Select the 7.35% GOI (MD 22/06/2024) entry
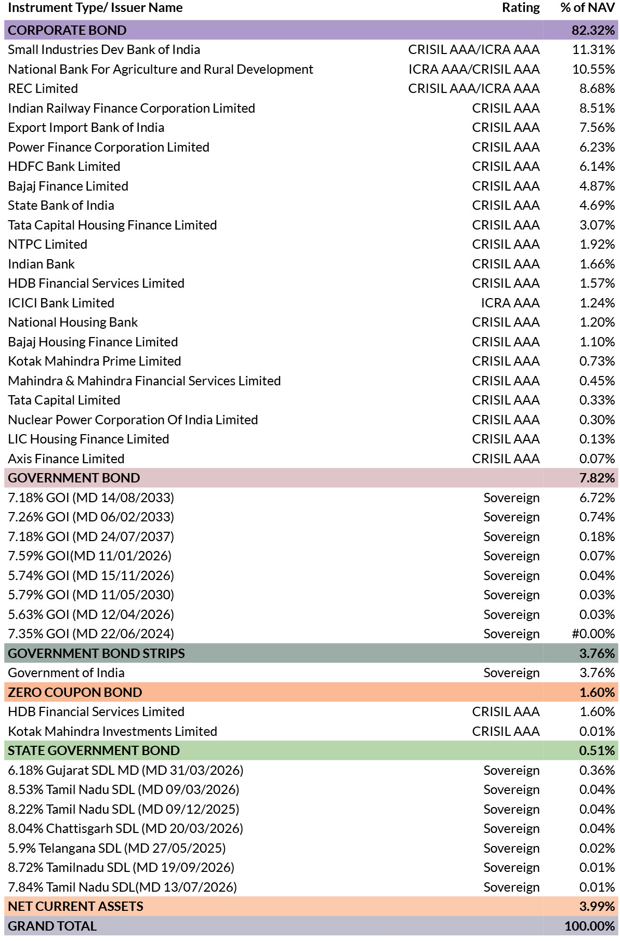620x941 pixels. click(91, 634)
